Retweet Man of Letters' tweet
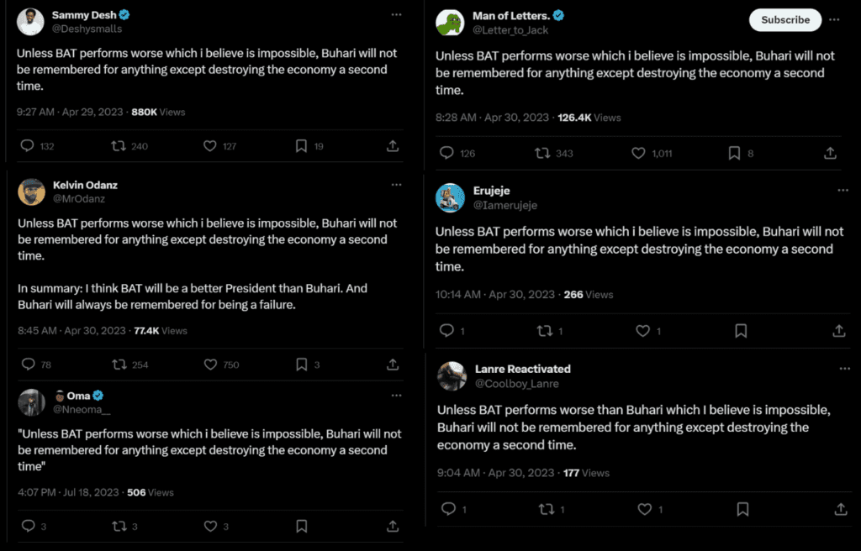The height and width of the screenshot is (551, 861). tap(542, 153)
